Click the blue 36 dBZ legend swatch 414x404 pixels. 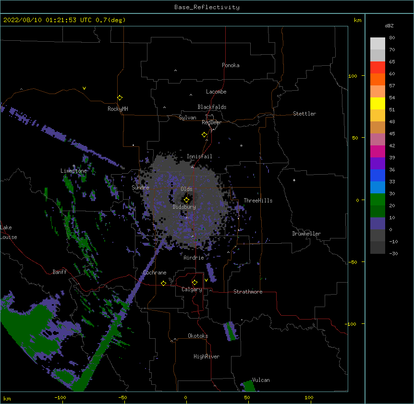pyautogui.click(x=377, y=175)
